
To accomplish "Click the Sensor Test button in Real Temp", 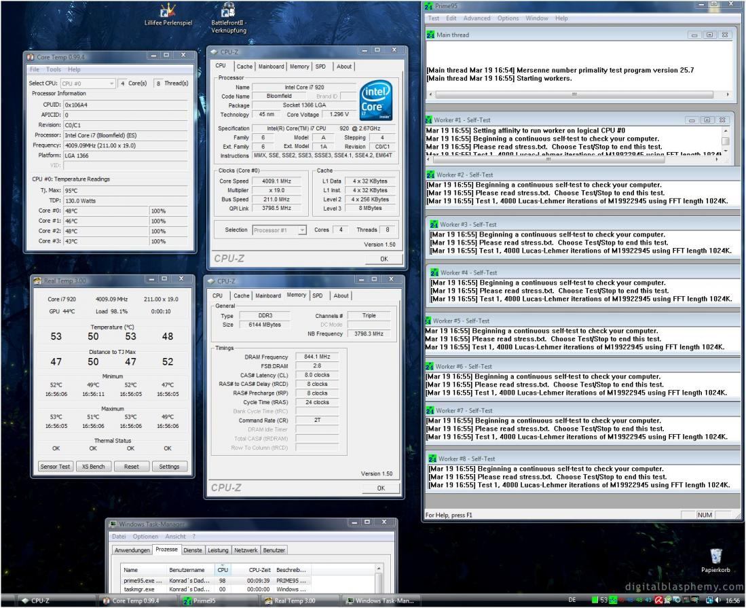I will pyautogui.click(x=55, y=467).
